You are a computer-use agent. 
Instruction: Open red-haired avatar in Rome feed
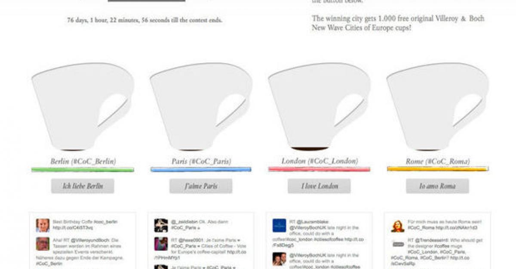tap(397, 225)
